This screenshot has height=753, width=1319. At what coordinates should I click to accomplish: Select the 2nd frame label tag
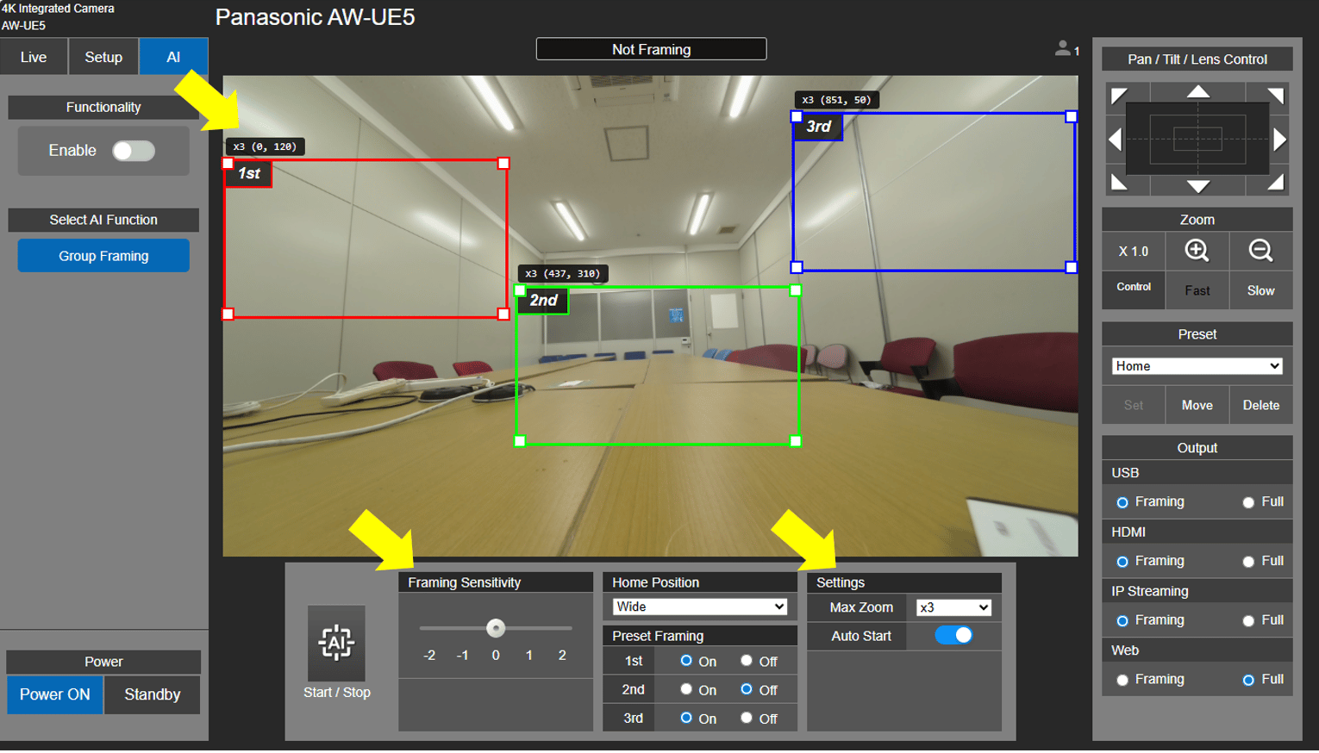(543, 300)
